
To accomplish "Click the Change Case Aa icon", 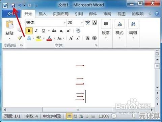I will point(59,38).
